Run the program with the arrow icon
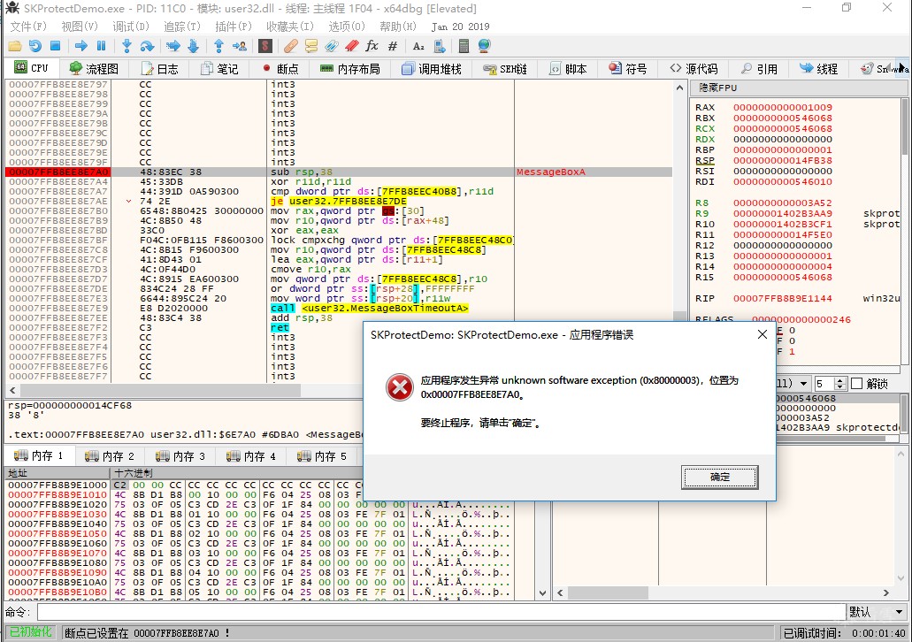The width and height of the screenshot is (912, 642). coord(81,46)
